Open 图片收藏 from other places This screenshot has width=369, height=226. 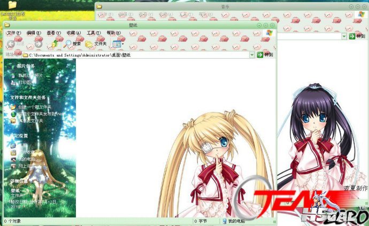pyautogui.click(x=27, y=152)
